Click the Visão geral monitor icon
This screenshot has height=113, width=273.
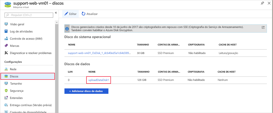click(6, 24)
